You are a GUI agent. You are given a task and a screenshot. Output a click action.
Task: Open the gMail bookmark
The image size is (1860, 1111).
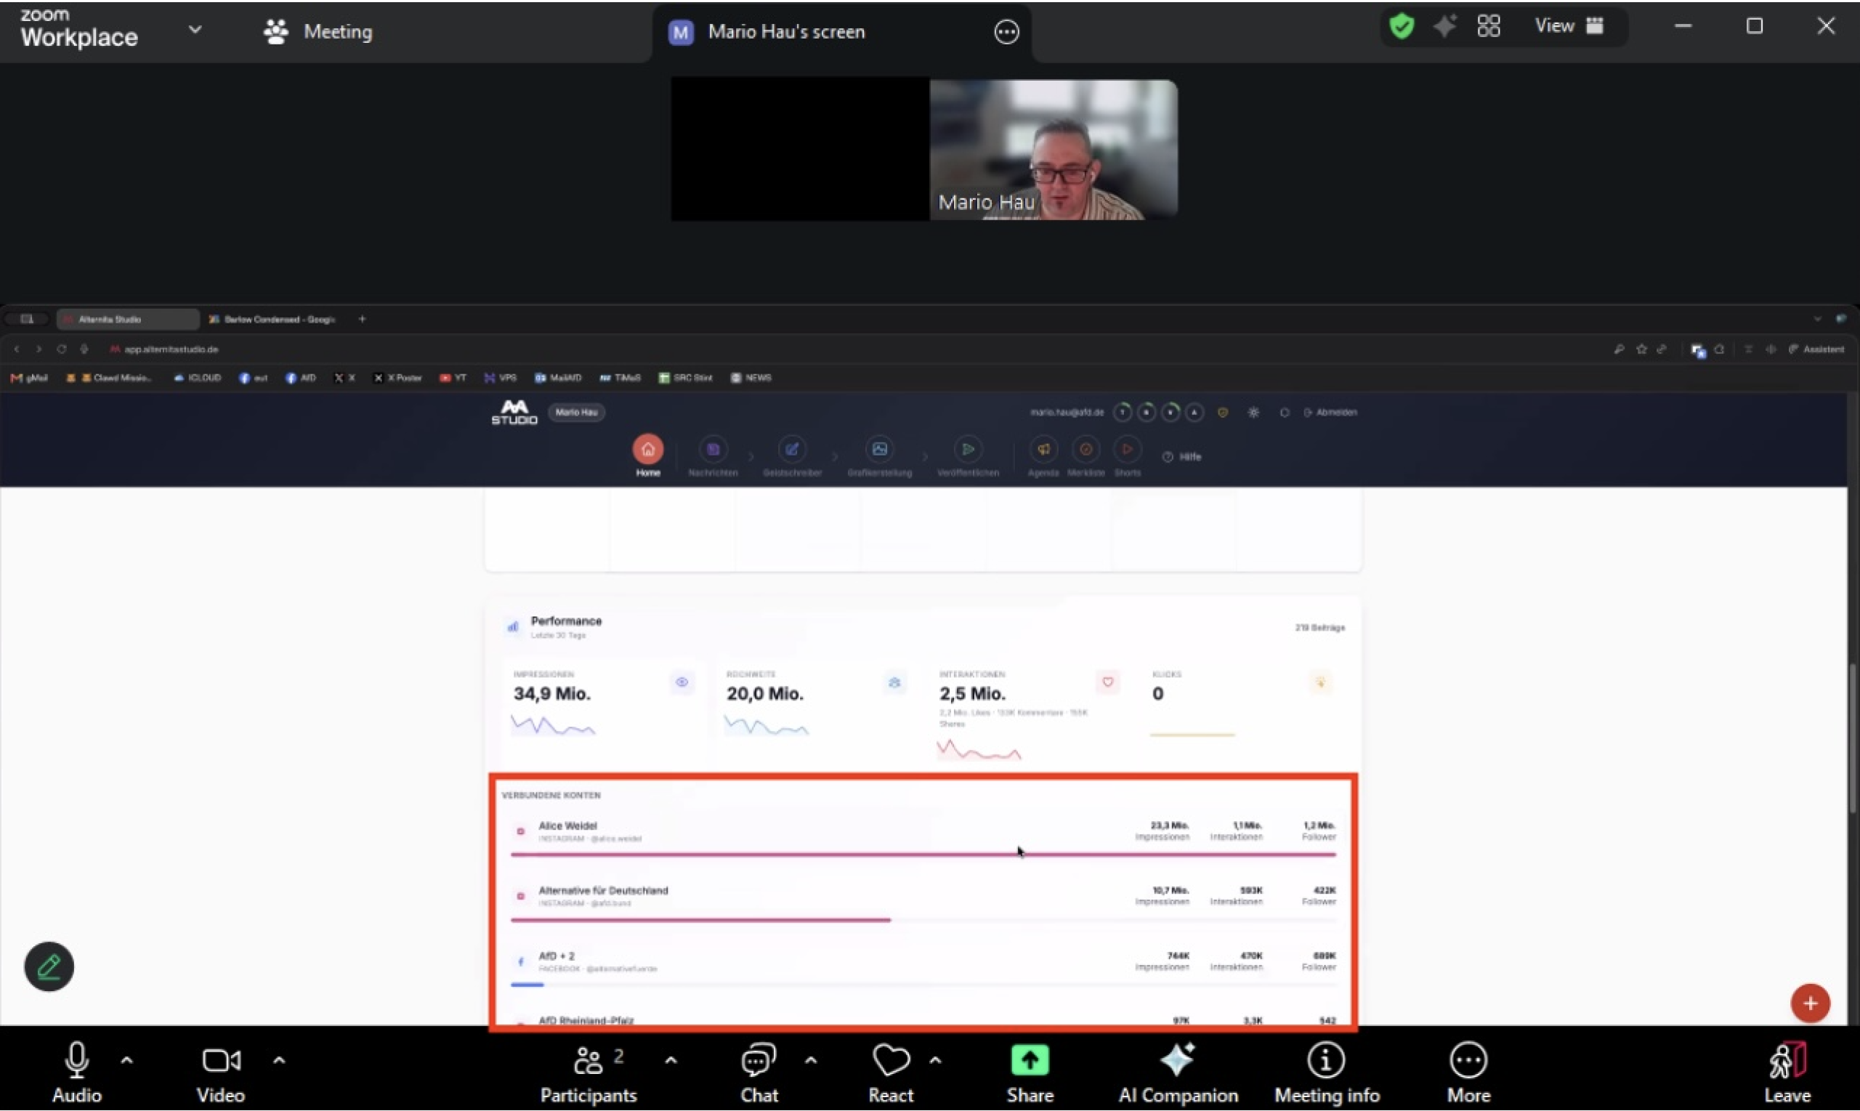pos(29,378)
